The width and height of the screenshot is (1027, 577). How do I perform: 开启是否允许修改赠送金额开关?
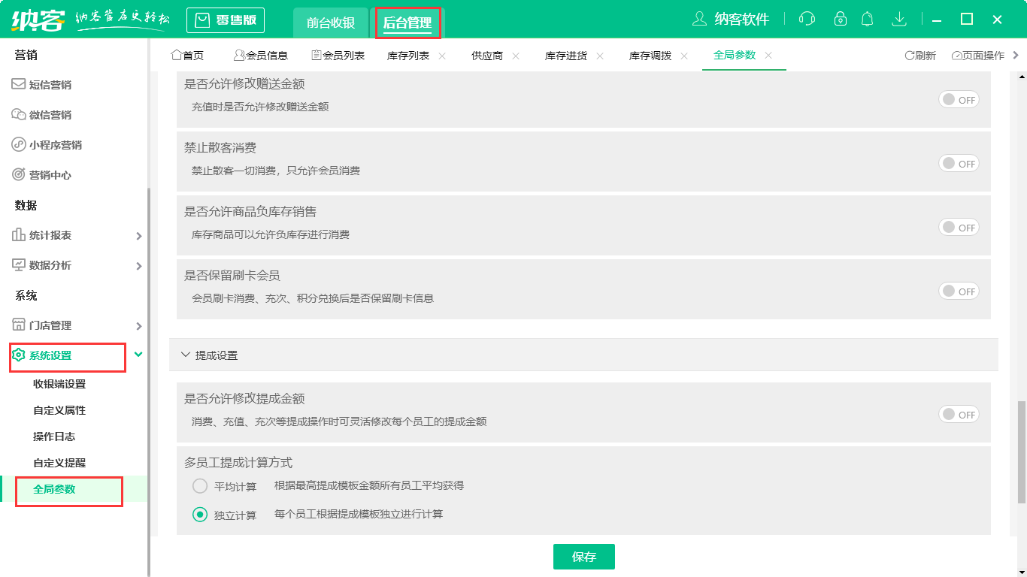pyautogui.click(x=959, y=99)
